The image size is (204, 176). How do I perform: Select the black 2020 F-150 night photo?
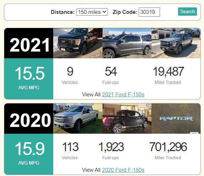coord(127,118)
